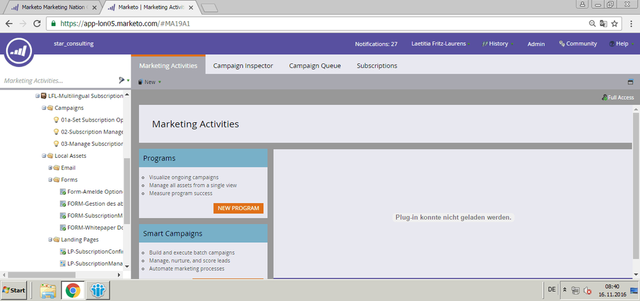Select the 01a-Set Subscription campaign
Image resolution: width=640 pixels, height=301 pixels.
[x=91, y=120]
